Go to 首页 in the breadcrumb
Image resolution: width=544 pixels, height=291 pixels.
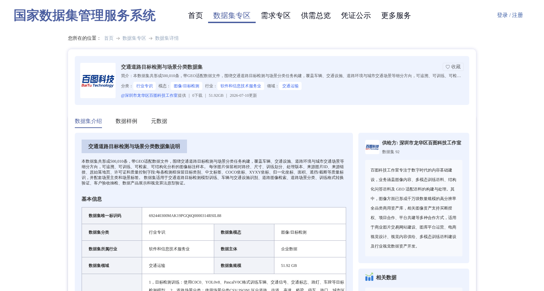[x=109, y=38]
